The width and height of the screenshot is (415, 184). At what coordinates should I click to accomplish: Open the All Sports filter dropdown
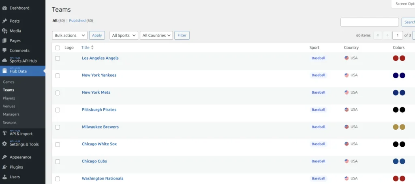(x=124, y=35)
